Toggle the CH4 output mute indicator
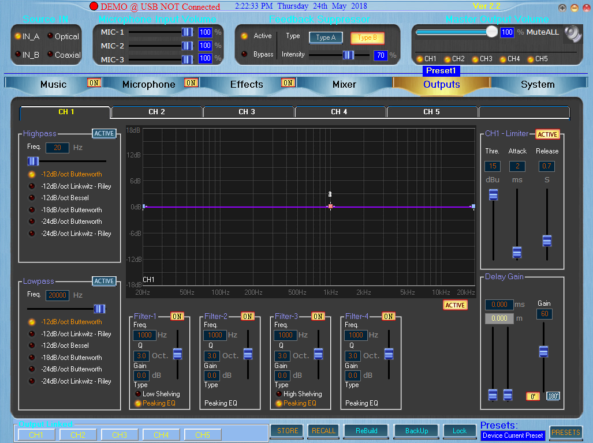The width and height of the screenshot is (593, 443). (x=502, y=59)
